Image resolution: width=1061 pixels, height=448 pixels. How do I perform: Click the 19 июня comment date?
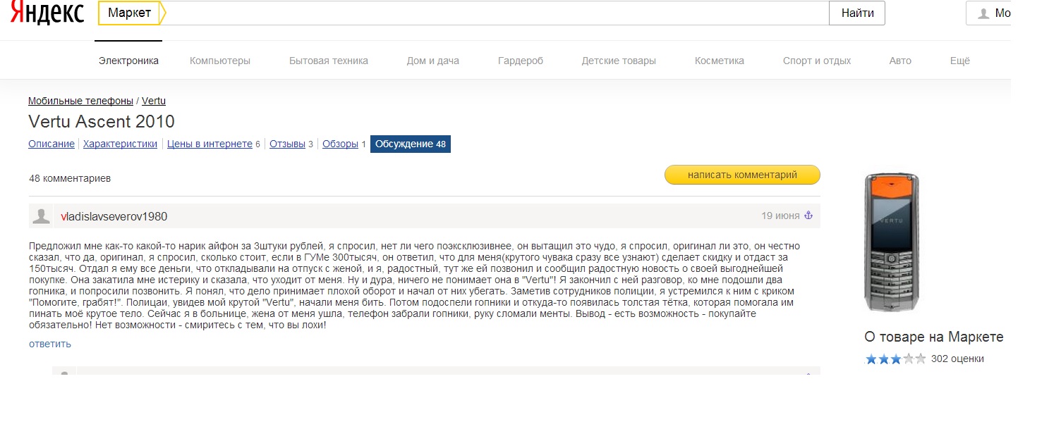(780, 216)
